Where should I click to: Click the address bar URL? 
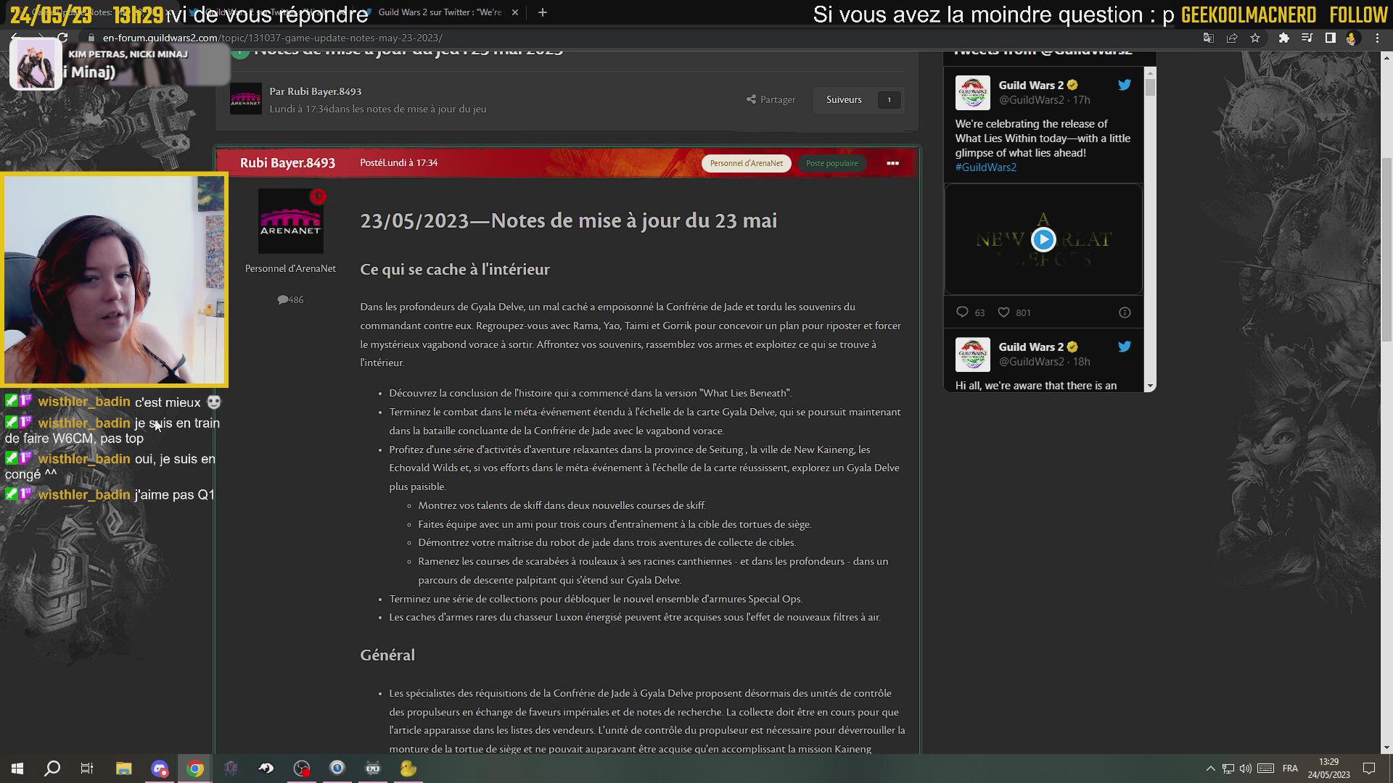tap(273, 38)
